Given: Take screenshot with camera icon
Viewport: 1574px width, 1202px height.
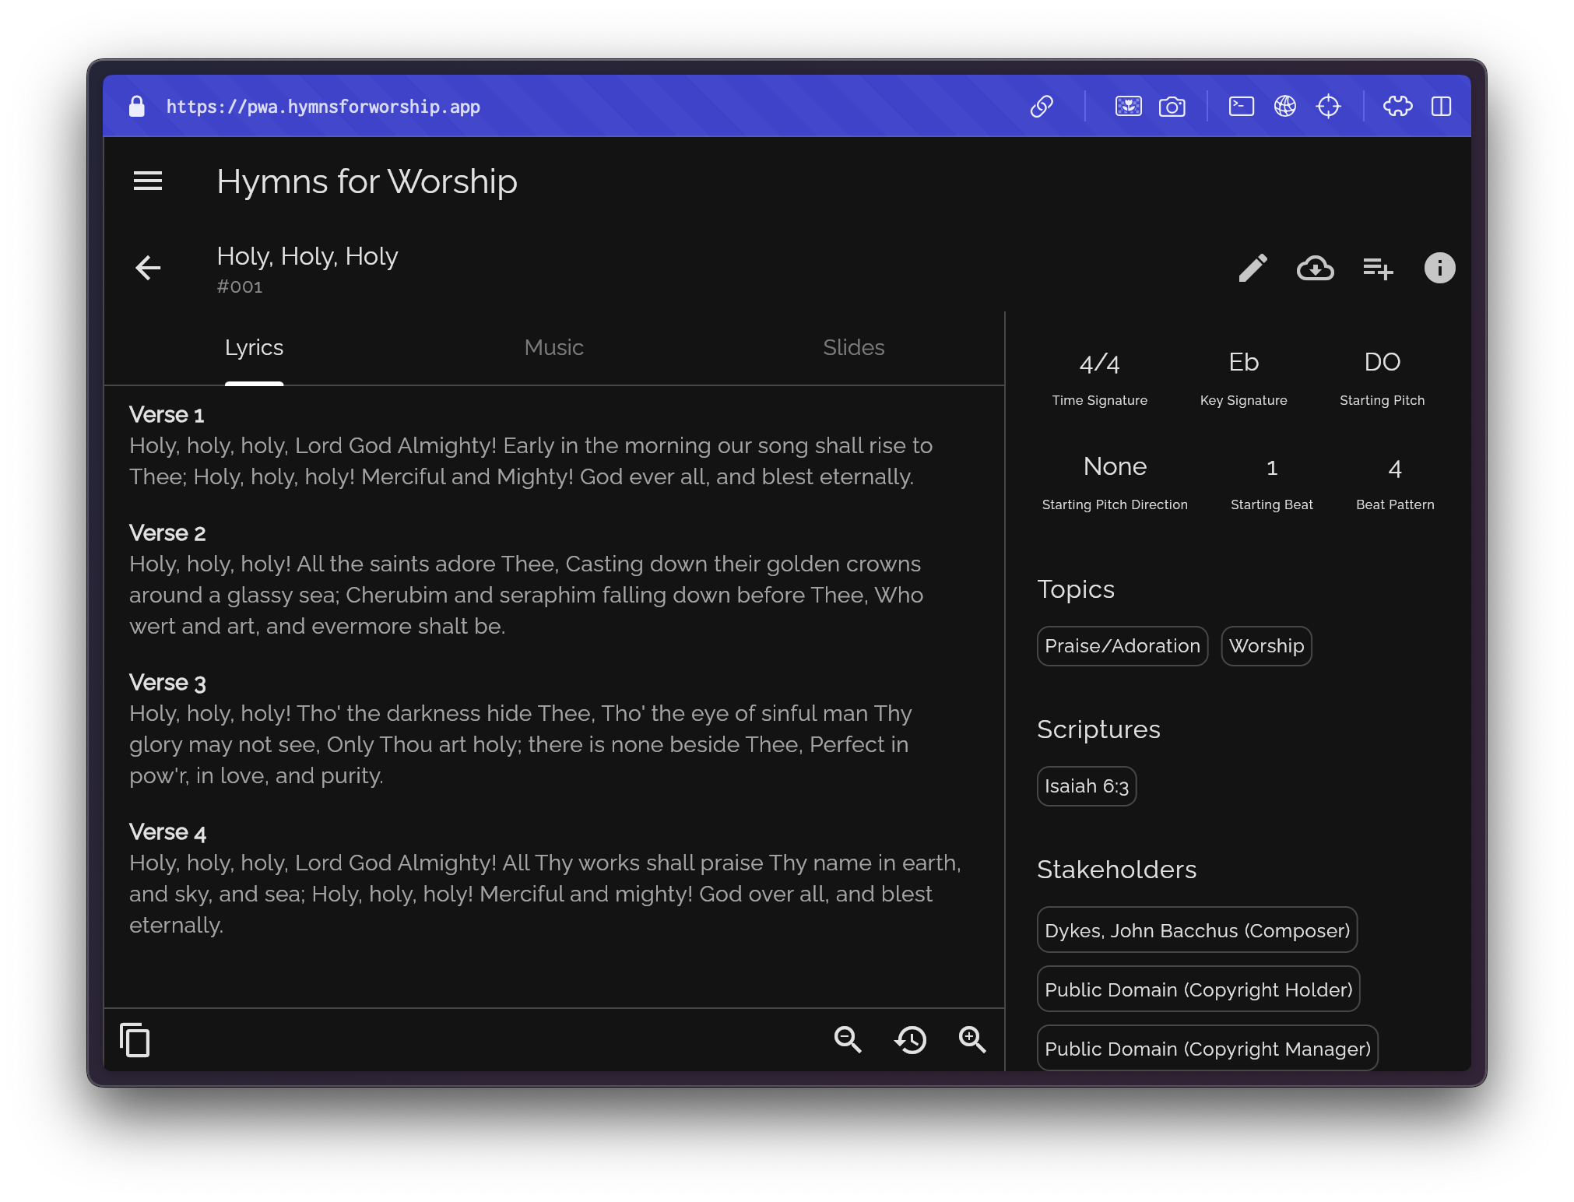Looking at the screenshot, I should point(1172,106).
